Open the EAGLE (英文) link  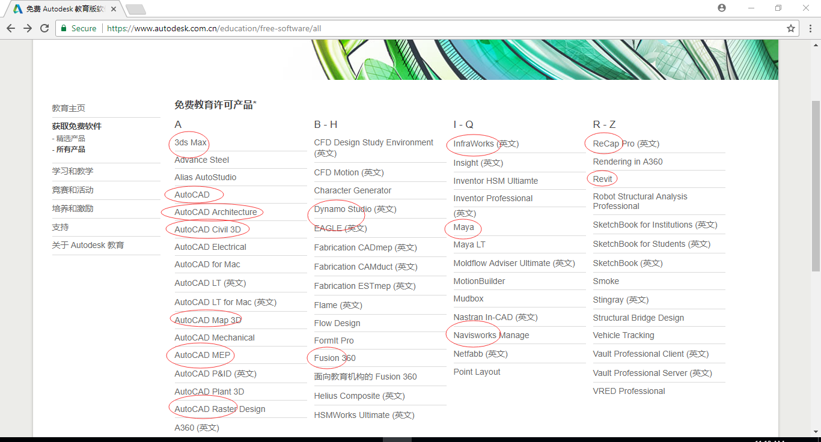pos(341,228)
